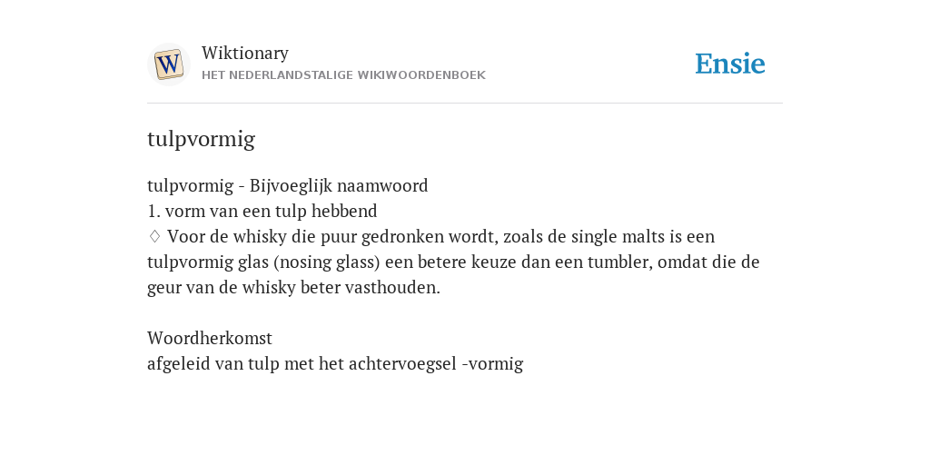930x465 pixels.
Task: Click the tulpvormig heading
Action: pos(201,139)
